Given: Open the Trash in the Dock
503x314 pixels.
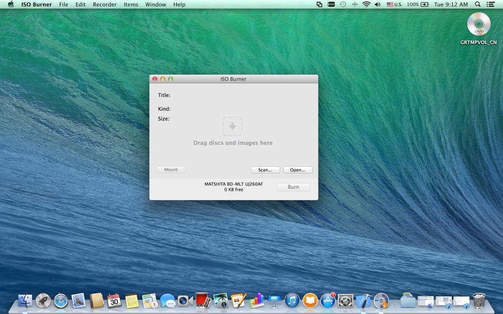Looking at the screenshot, I should [x=479, y=301].
